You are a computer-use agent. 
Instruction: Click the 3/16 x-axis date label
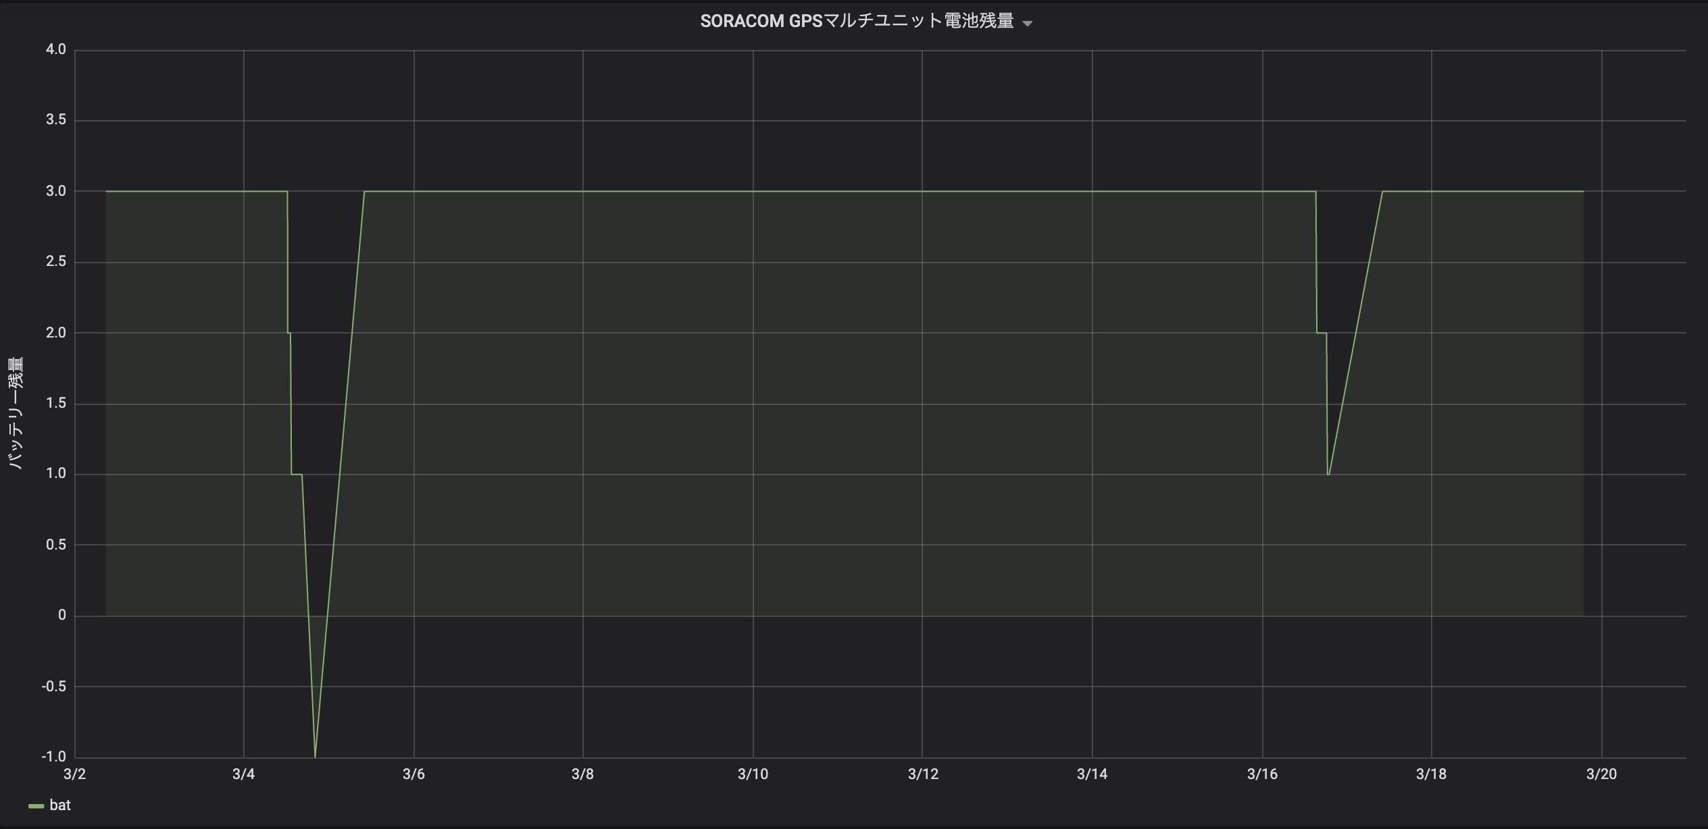[1262, 774]
